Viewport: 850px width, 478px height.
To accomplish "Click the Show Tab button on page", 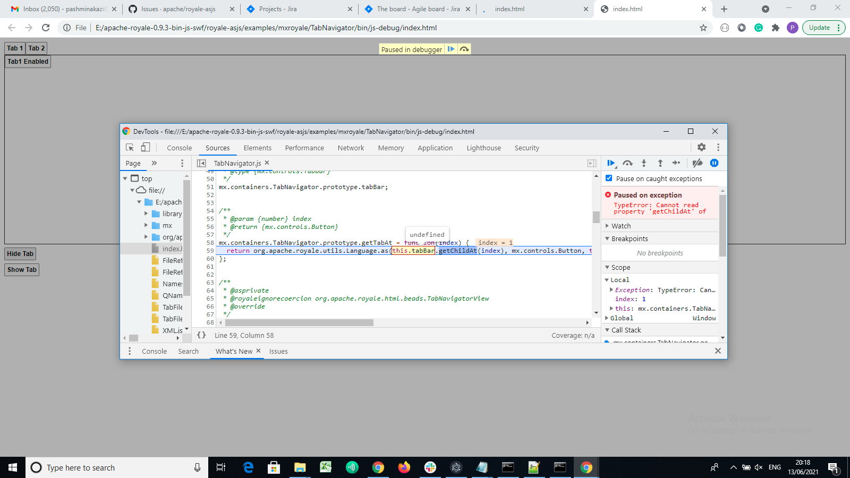I will (22, 270).
